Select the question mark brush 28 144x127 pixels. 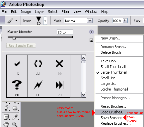17,87
